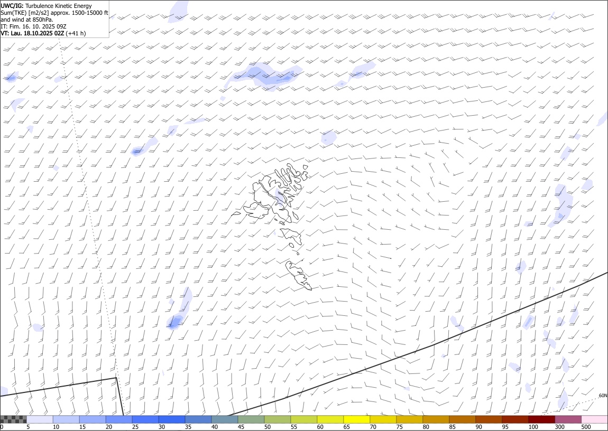
Task: Select the 15–20 blue legend swatch
Action: point(93,419)
